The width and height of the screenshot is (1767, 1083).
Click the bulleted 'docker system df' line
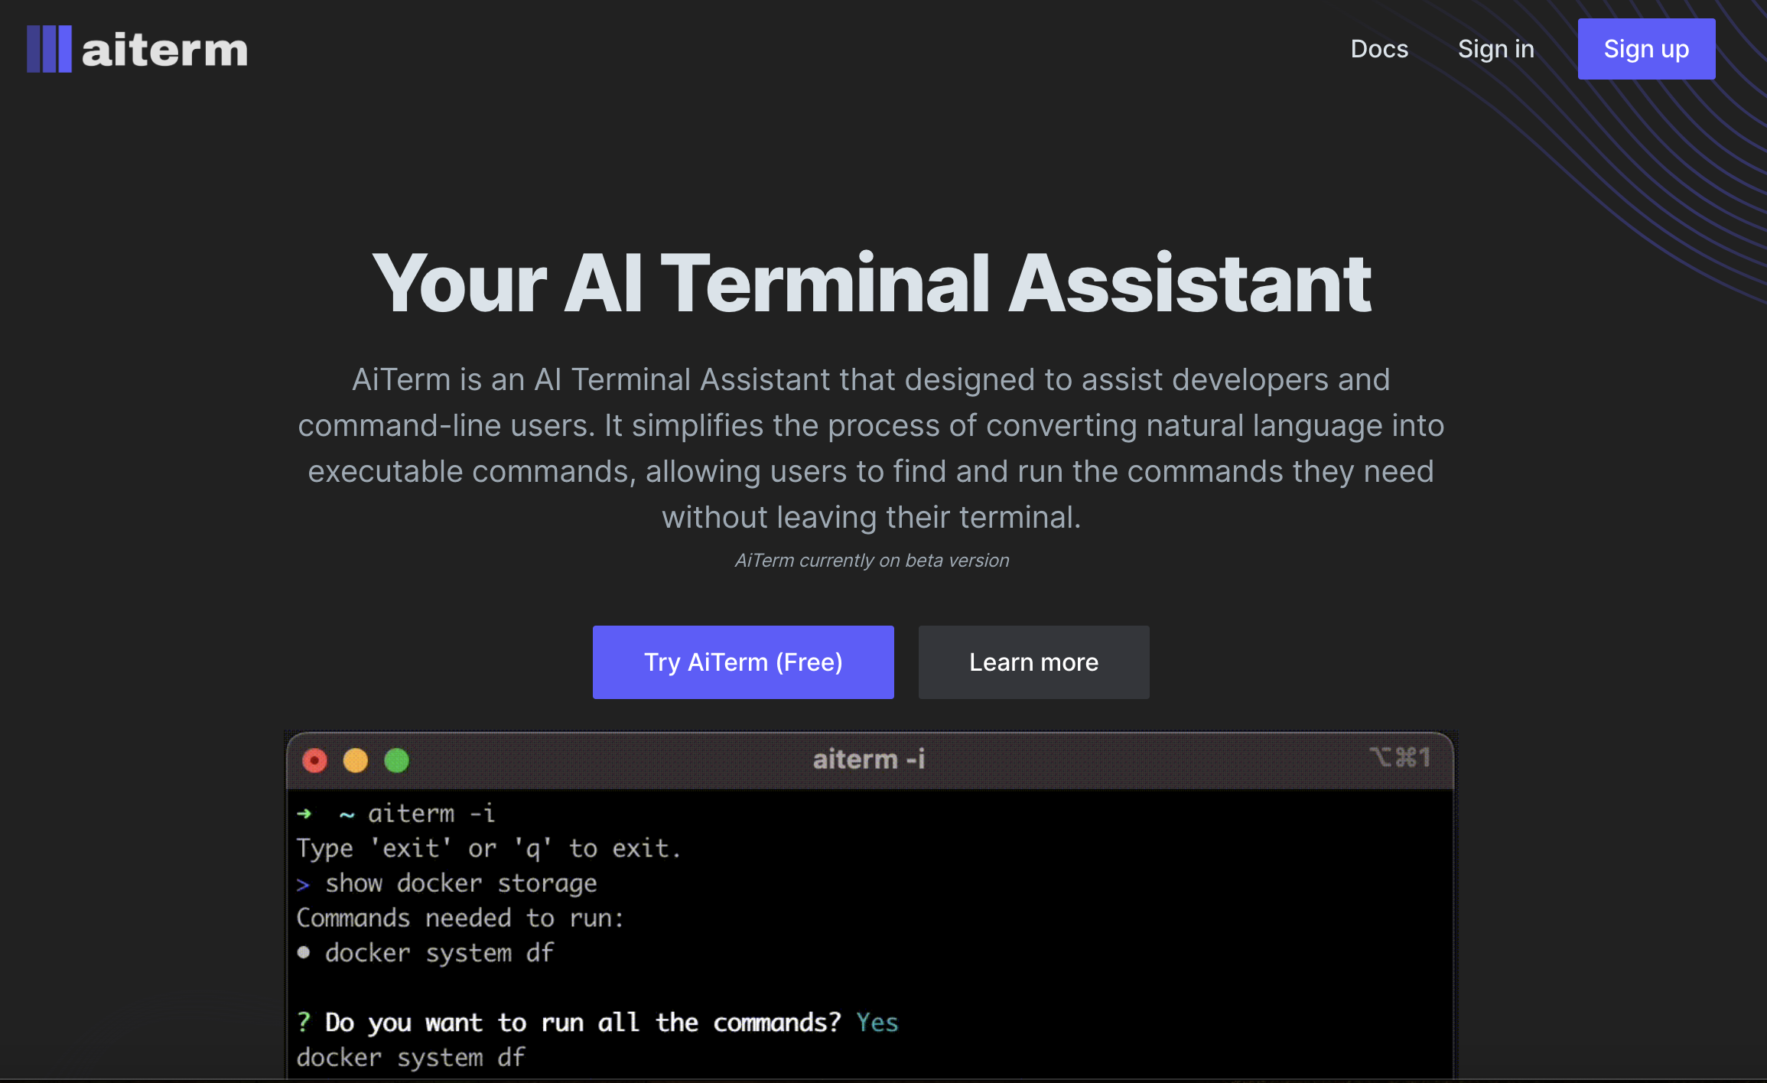425,953
